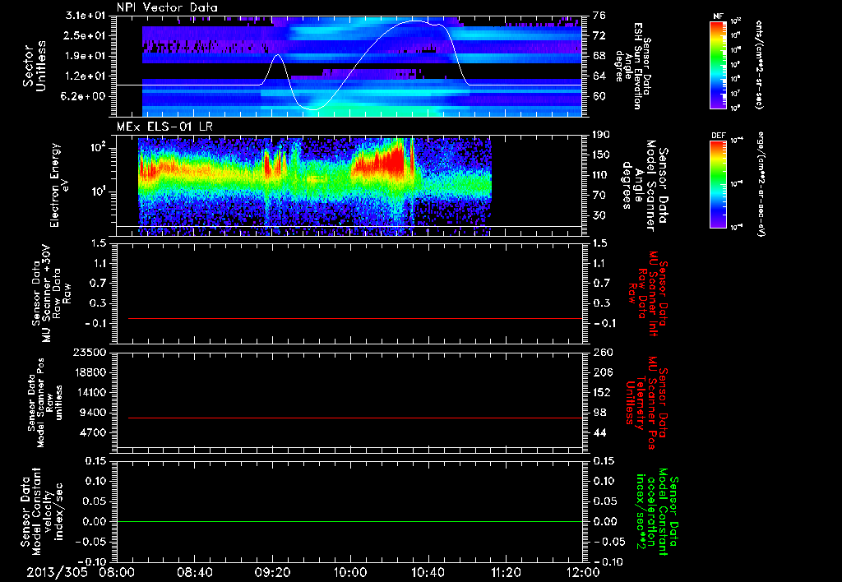Viewport: 842px width, 582px height.
Task: Click the NF color scale bar
Action: click(x=719, y=65)
